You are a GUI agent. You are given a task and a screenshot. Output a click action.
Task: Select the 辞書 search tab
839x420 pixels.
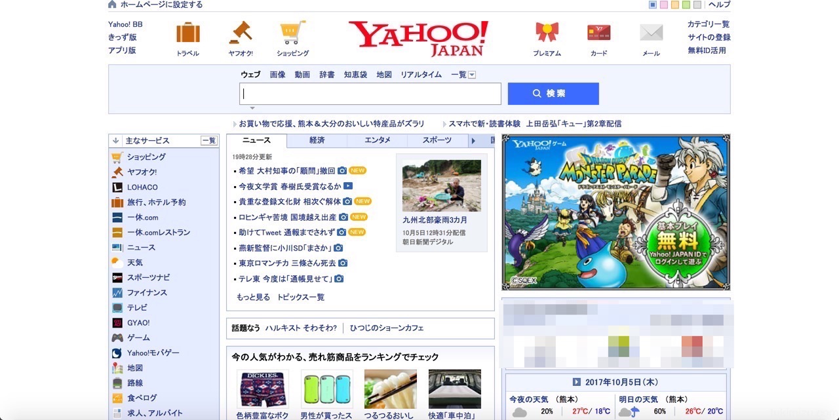tap(327, 75)
